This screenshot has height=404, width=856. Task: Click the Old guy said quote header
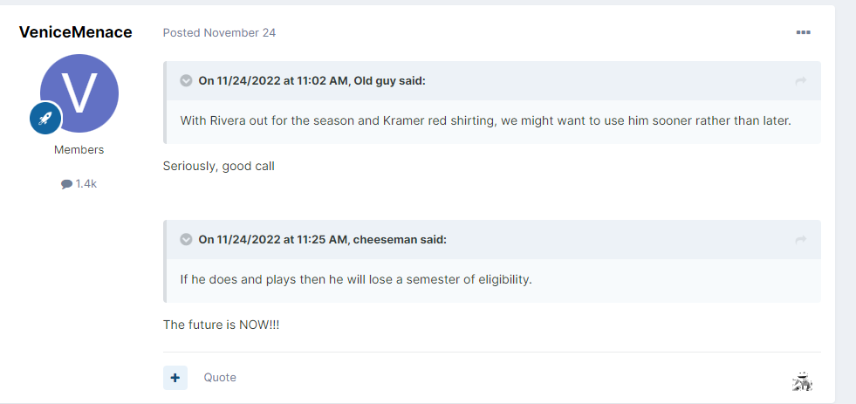pyautogui.click(x=312, y=81)
